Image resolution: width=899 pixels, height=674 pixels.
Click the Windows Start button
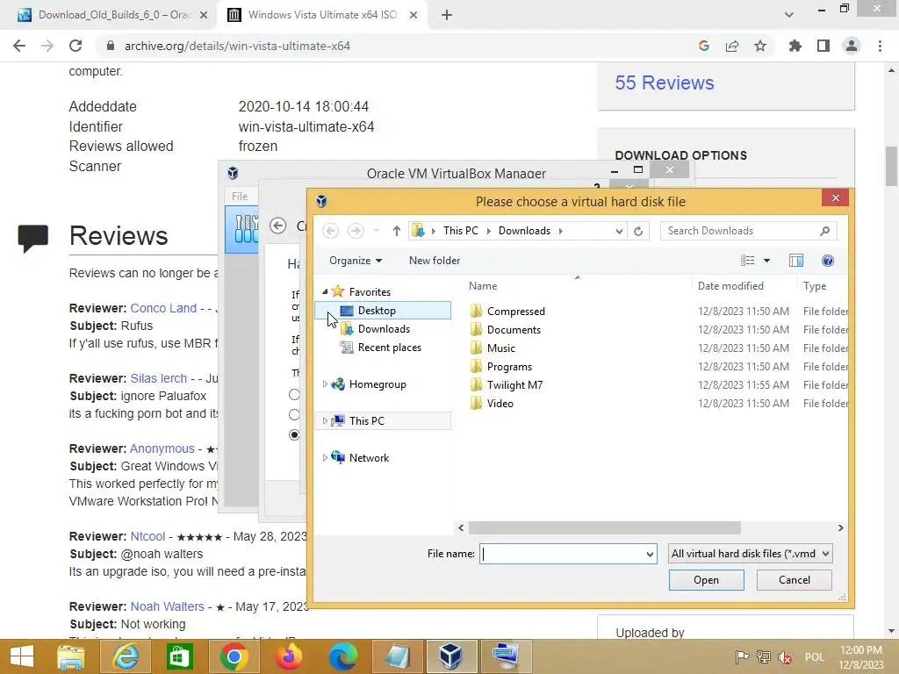pos(22,656)
